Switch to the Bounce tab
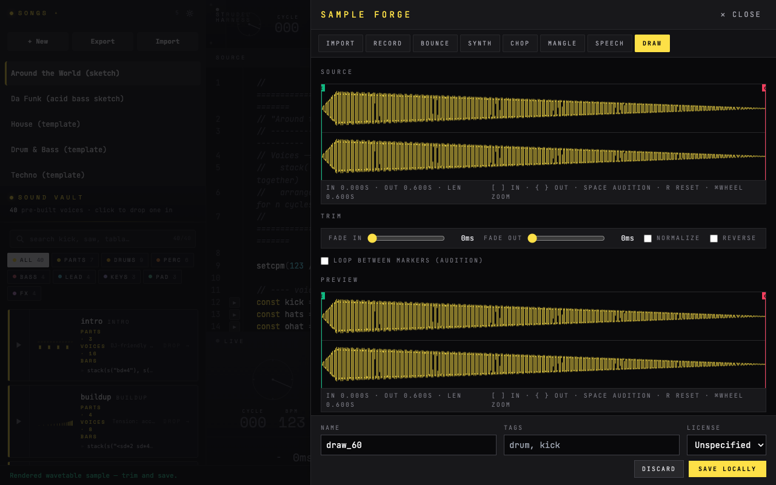776x485 pixels. pyautogui.click(x=435, y=43)
